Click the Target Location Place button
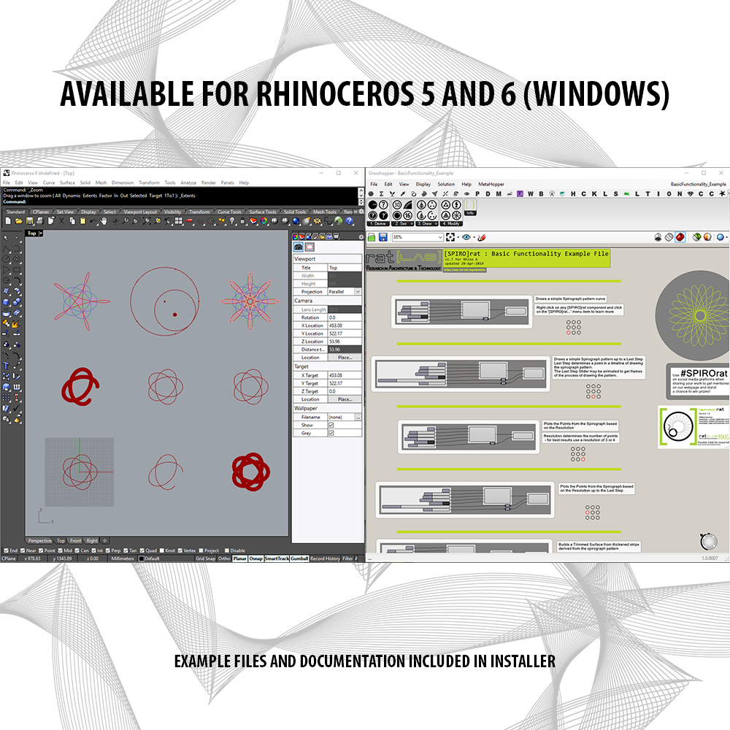This screenshot has height=730, width=730. (345, 399)
